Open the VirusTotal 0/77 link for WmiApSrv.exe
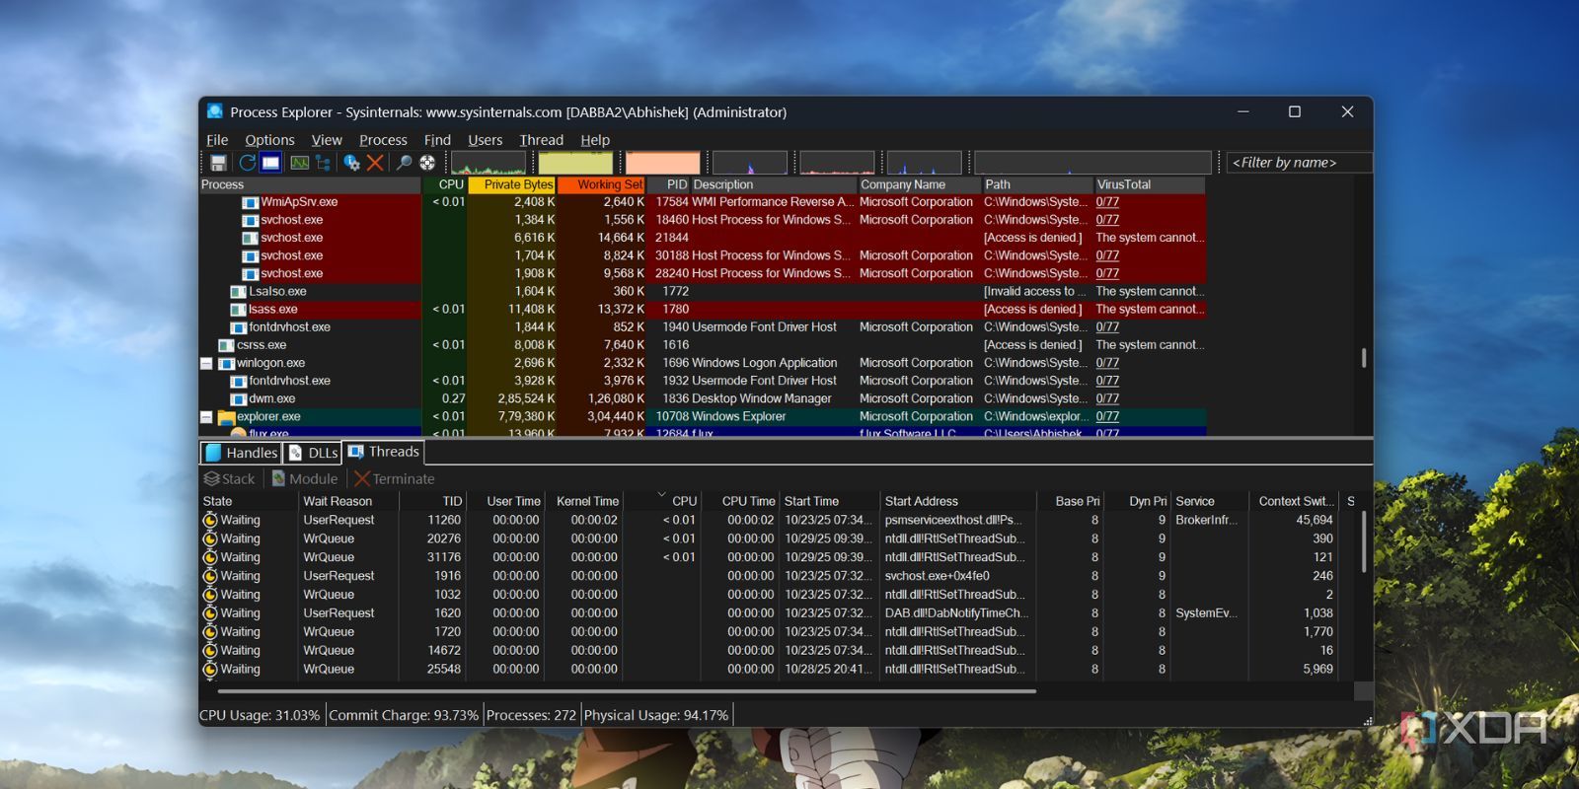 pos(1107,202)
